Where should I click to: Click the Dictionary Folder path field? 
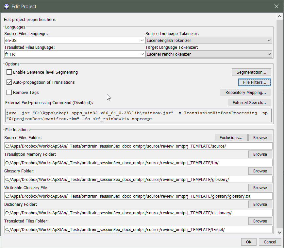[138, 213]
